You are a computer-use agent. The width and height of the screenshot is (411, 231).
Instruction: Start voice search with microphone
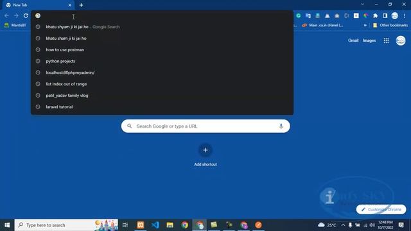tap(281, 126)
